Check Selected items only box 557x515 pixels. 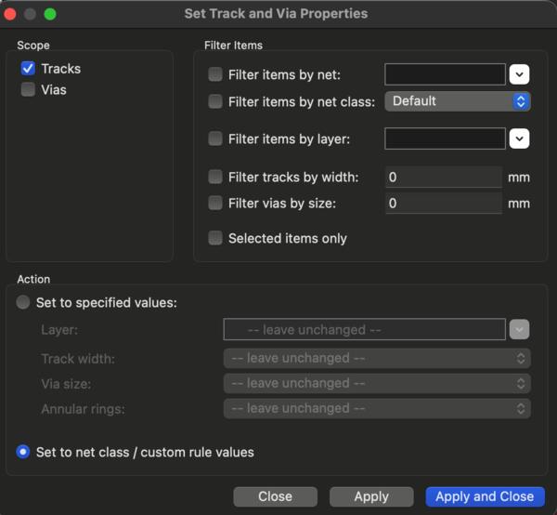point(215,238)
